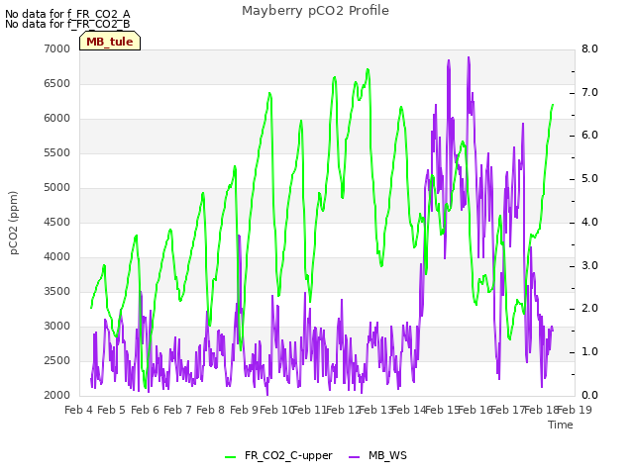Click the 2500 left-axis tick label
The width and height of the screenshot is (634, 475).
57,361
